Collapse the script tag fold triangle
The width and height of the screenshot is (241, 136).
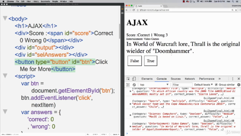[x=5, y=76]
